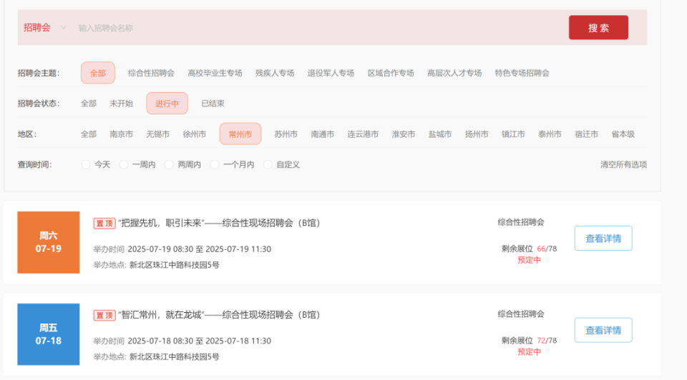Click 综合性招聘会 category on 07-18 listing

point(521,314)
